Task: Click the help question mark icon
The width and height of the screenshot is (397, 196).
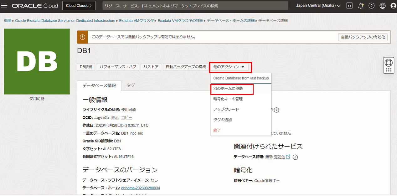Action: 371,6
